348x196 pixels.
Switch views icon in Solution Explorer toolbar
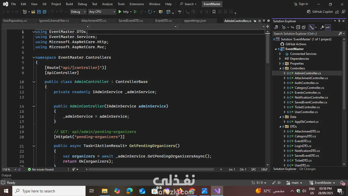(276, 27)
